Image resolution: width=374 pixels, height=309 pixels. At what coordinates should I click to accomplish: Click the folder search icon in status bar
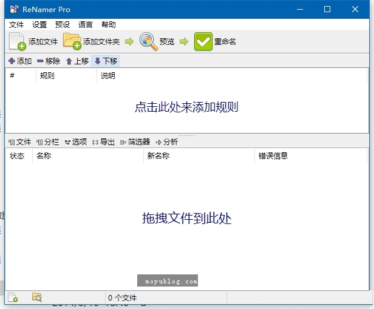pyautogui.click(x=37, y=297)
